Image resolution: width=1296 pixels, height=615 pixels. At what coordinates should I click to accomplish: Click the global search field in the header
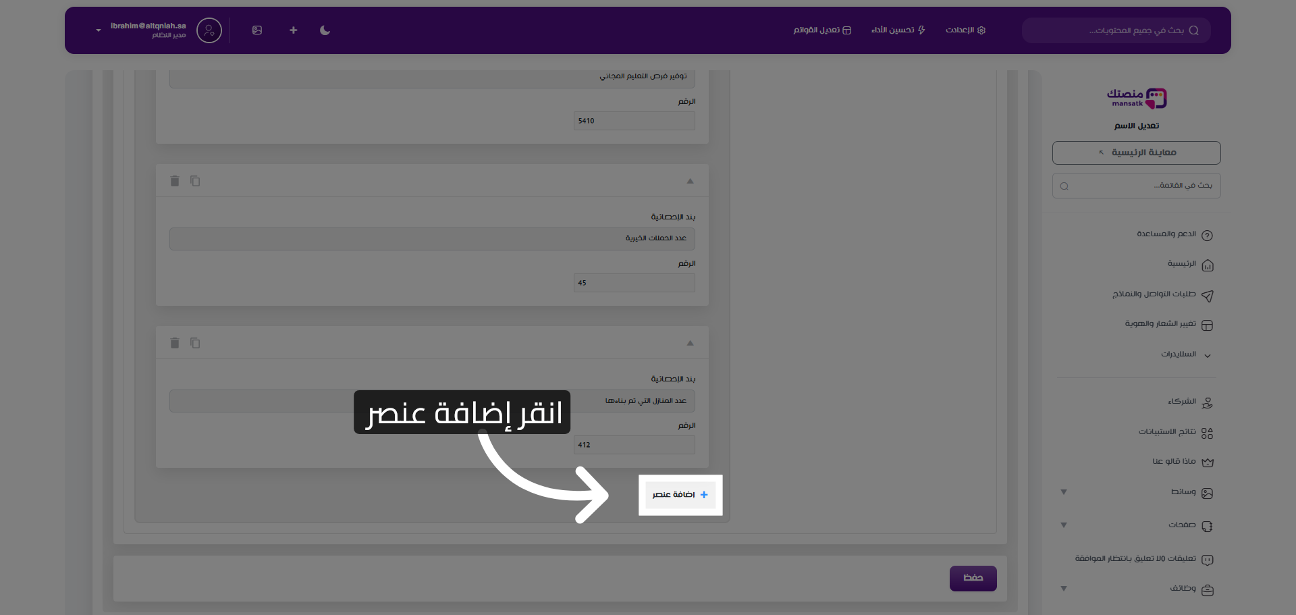coord(1116,30)
